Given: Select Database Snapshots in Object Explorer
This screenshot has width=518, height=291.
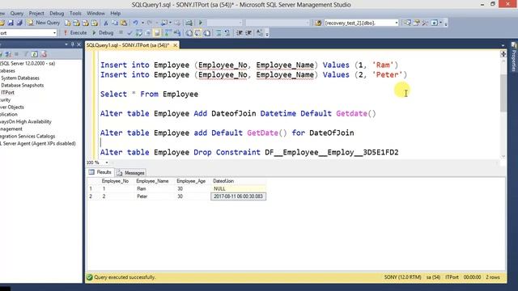Looking at the screenshot, I should (x=23, y=85).
